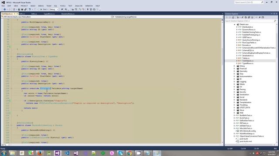Viewport: 279px width, 156px height.
Task: Select the Security folder
Action: pyautogui.click(x=243, y=92)
